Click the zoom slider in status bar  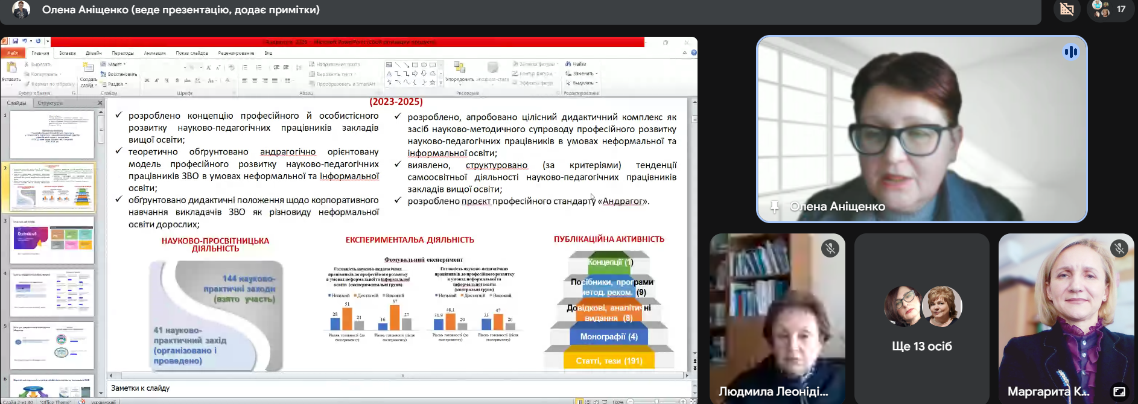click(656, 401)
